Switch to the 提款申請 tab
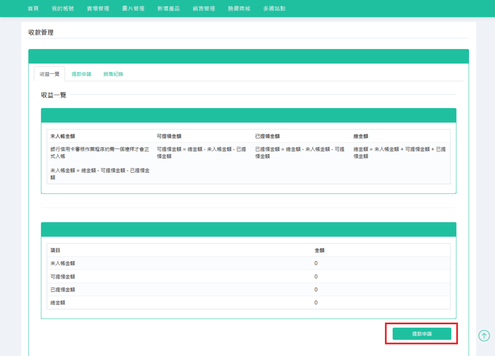This screenshot has width=495, height=356. (x=81, y=74)
